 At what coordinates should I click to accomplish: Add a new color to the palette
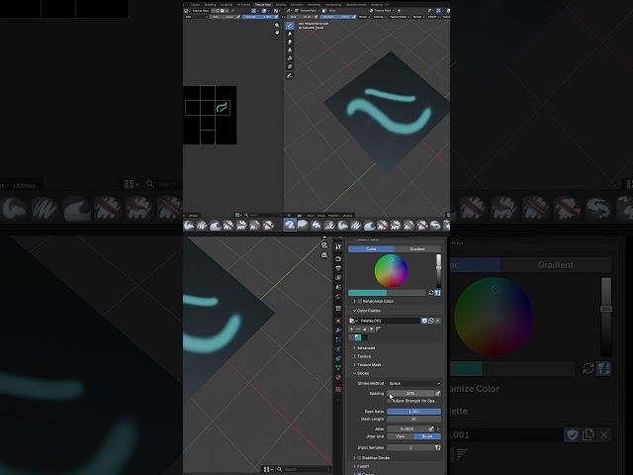pyautogui.click(x=351, y=330)
